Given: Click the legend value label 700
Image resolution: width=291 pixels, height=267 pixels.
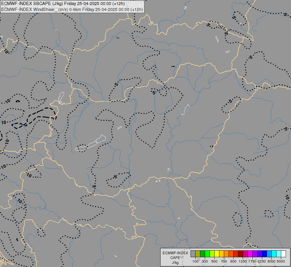Looking at the screenshot, I should coord(224,261).
